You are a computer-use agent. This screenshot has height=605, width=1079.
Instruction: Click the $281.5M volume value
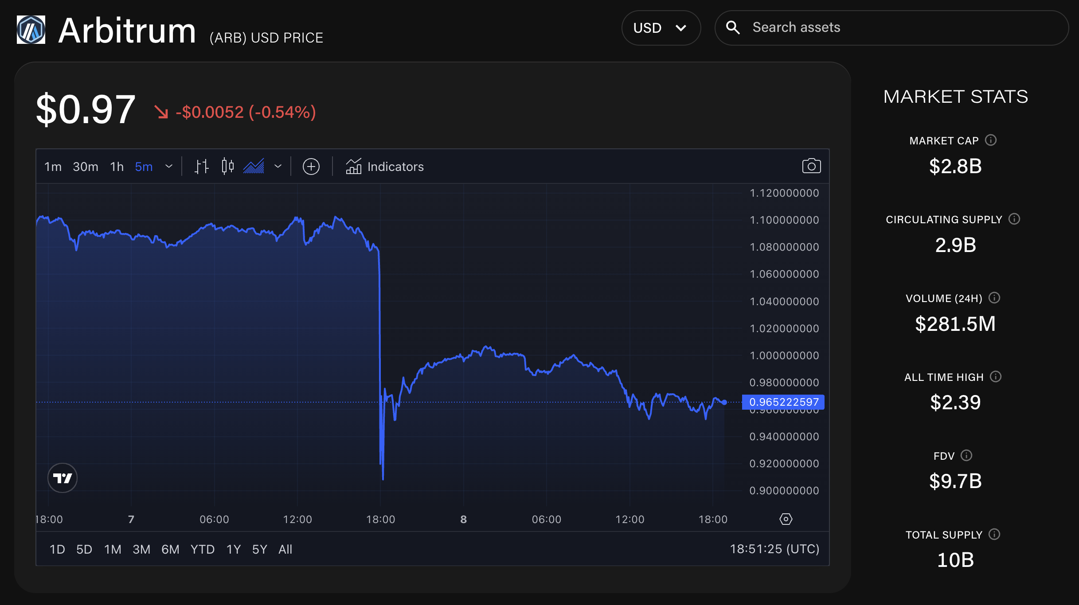click(955, 324)
